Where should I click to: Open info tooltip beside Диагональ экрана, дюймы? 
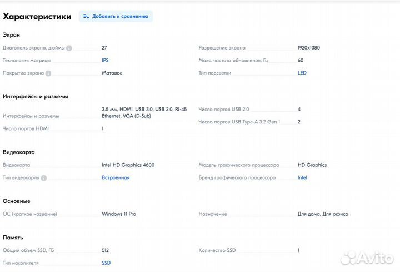69,48
